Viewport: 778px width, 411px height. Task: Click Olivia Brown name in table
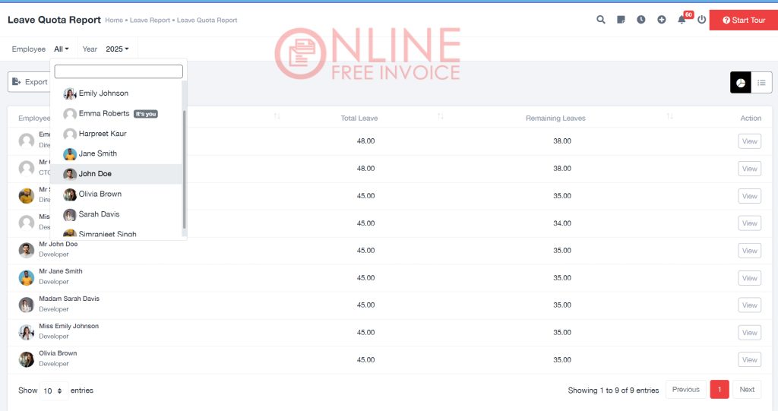pos(58,353)
